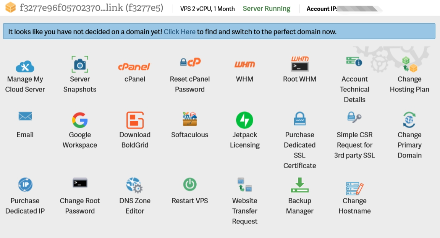Viewport: 440px width, 238px height.
Task: Click the Purchase Dedicated SSL Certificate icon
Action: point(300,118)
